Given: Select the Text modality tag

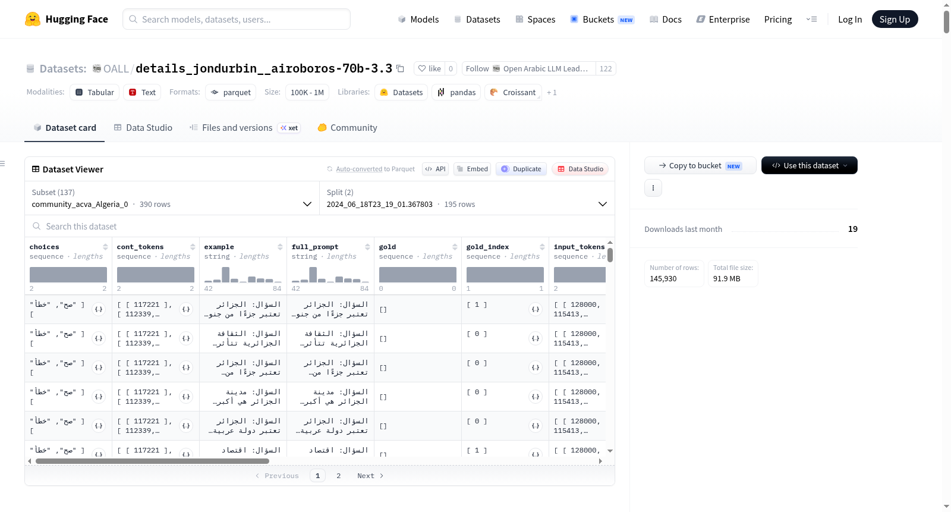Looking at the screenshot, I should click(x=142, y=92).
